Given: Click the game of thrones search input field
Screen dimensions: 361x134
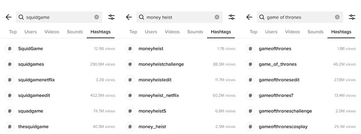Looking at the screenshot, I should tap(300, 17).
